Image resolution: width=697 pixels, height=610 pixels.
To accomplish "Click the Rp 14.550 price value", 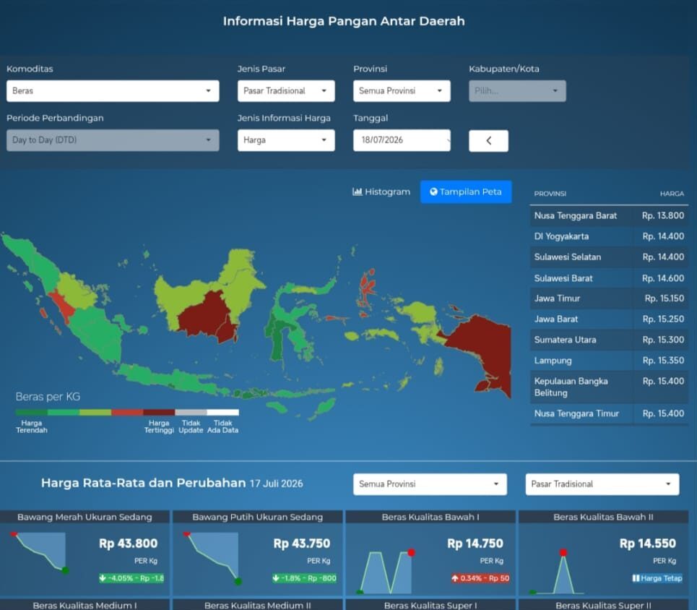I will coord(648,544).
